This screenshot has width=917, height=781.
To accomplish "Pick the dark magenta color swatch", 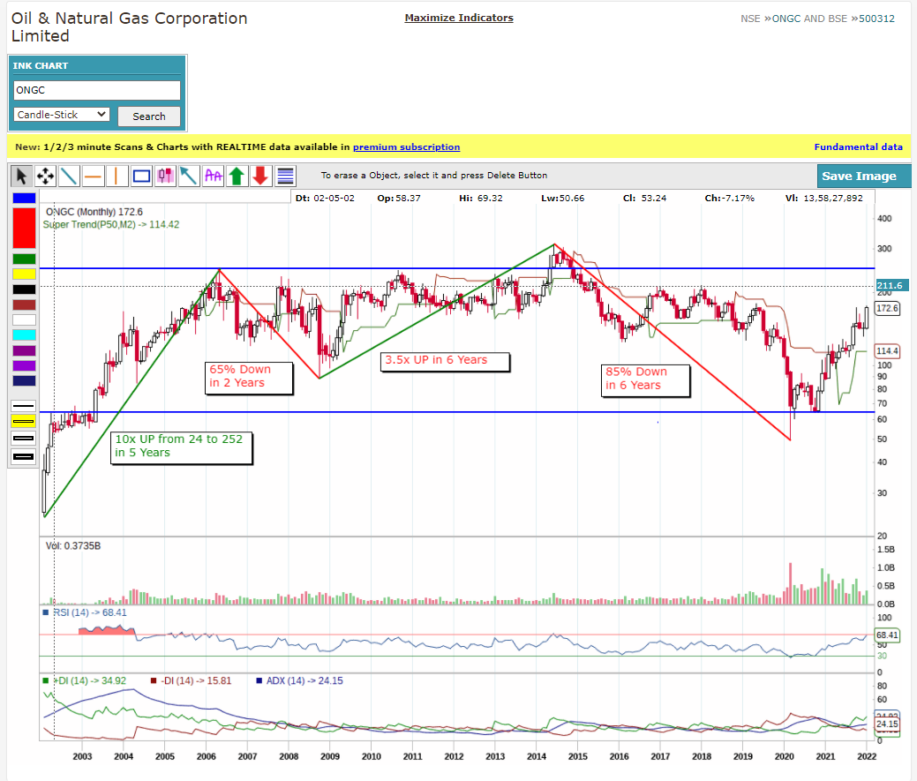I will (x=24, y=350).
